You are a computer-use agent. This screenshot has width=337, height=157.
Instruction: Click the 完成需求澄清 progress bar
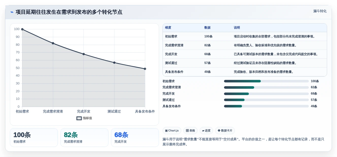pos(266,87)
